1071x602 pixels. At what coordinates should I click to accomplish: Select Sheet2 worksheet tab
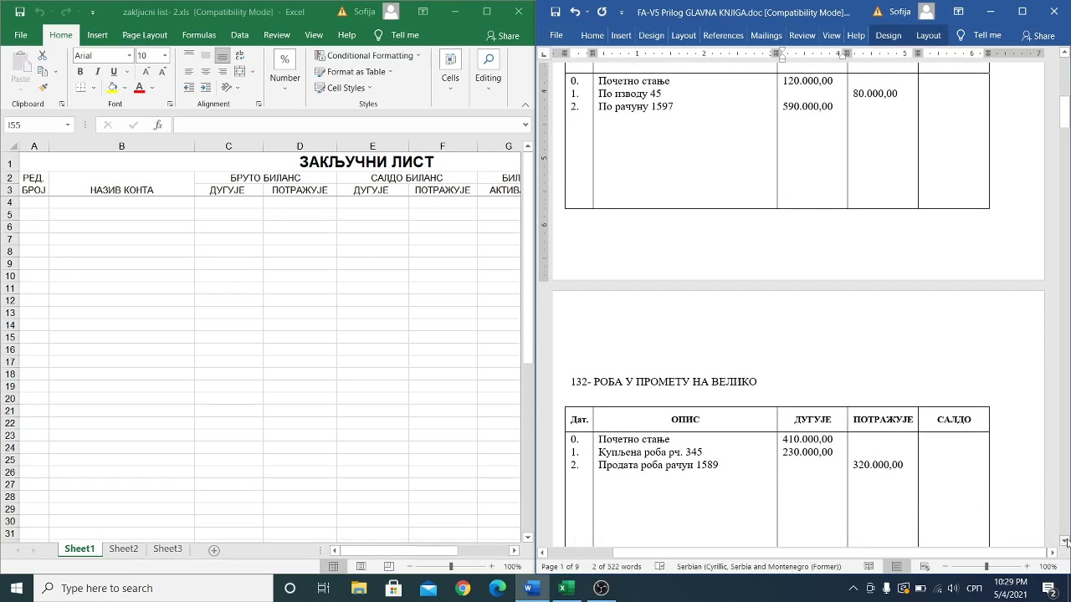click(123, 548)
